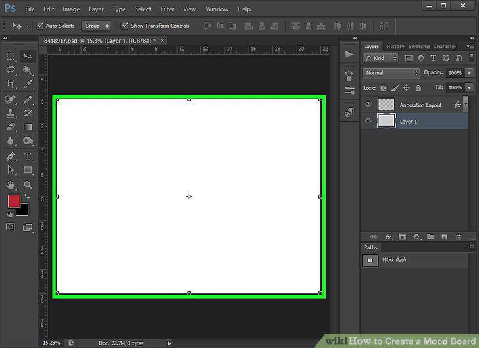Select the Brush tool
479x348 pixels.
28,99
